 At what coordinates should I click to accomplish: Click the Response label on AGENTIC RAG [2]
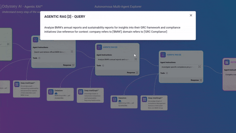point(131,73)
